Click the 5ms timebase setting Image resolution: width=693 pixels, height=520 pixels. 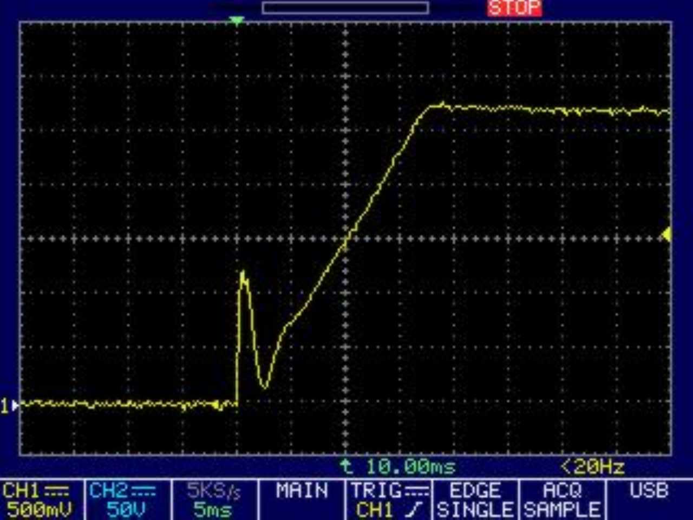pos(213,510)
